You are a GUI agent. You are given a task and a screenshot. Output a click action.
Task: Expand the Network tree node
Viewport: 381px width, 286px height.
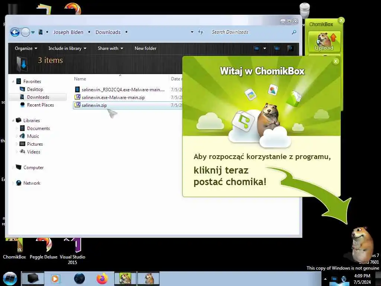(13, 183)
